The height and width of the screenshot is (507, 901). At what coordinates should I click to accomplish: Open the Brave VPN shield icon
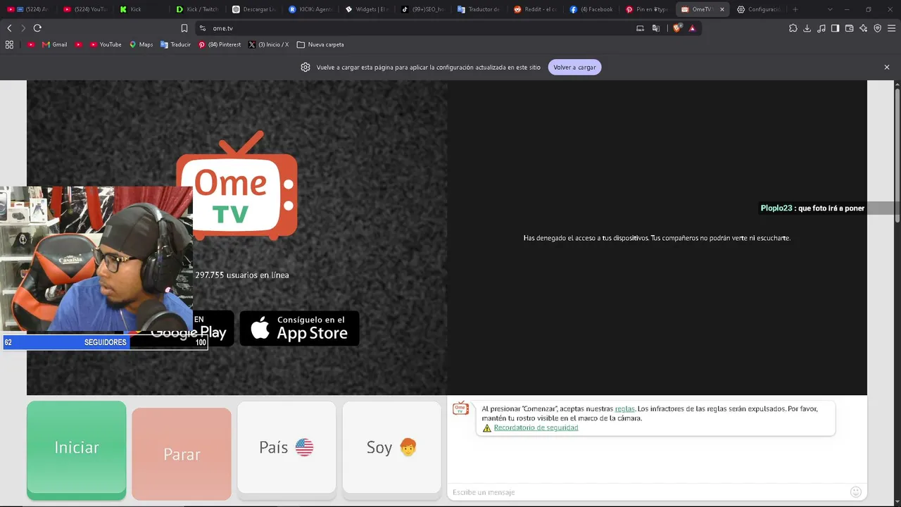pos(878,28)
